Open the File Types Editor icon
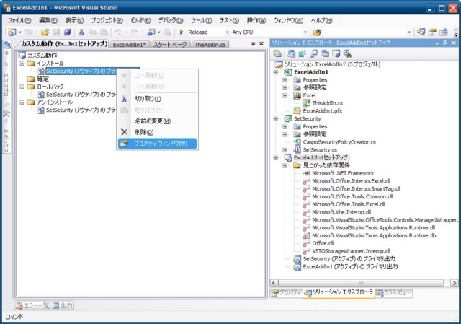The height and width of the screenshot is (324, 461). (x=314, y=53)
